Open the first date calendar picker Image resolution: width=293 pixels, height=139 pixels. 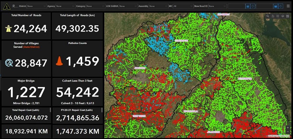248,6
